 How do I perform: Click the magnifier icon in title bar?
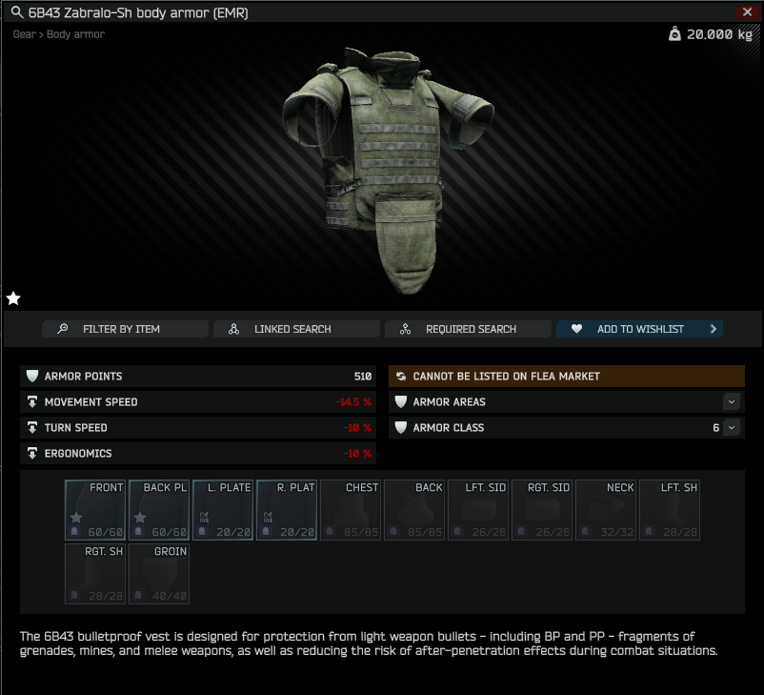(x=17, y=12)
